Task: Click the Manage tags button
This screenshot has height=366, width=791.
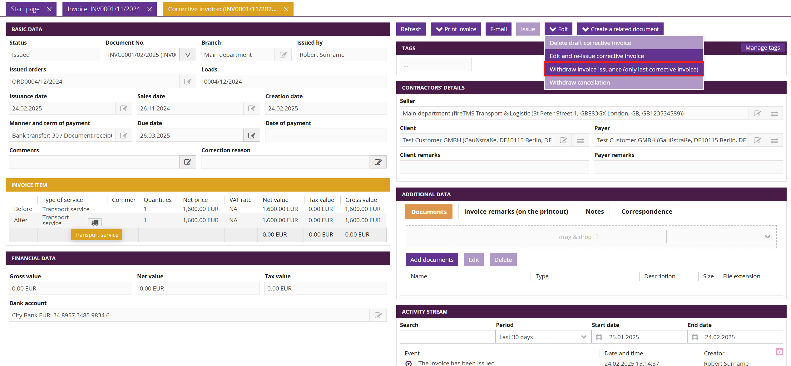Action: [x=762, y=47]
